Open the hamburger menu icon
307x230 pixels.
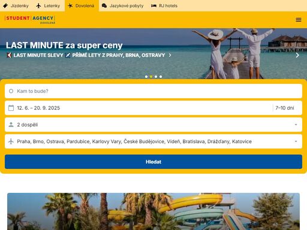pyautogui.click(x=299, y=20)
